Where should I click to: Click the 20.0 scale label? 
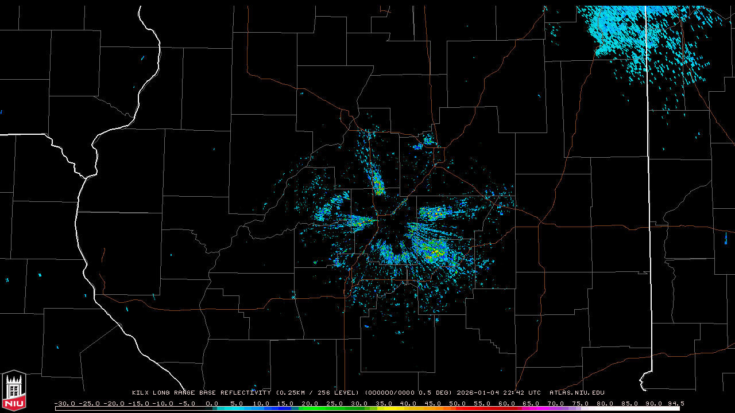pos(310,403)
